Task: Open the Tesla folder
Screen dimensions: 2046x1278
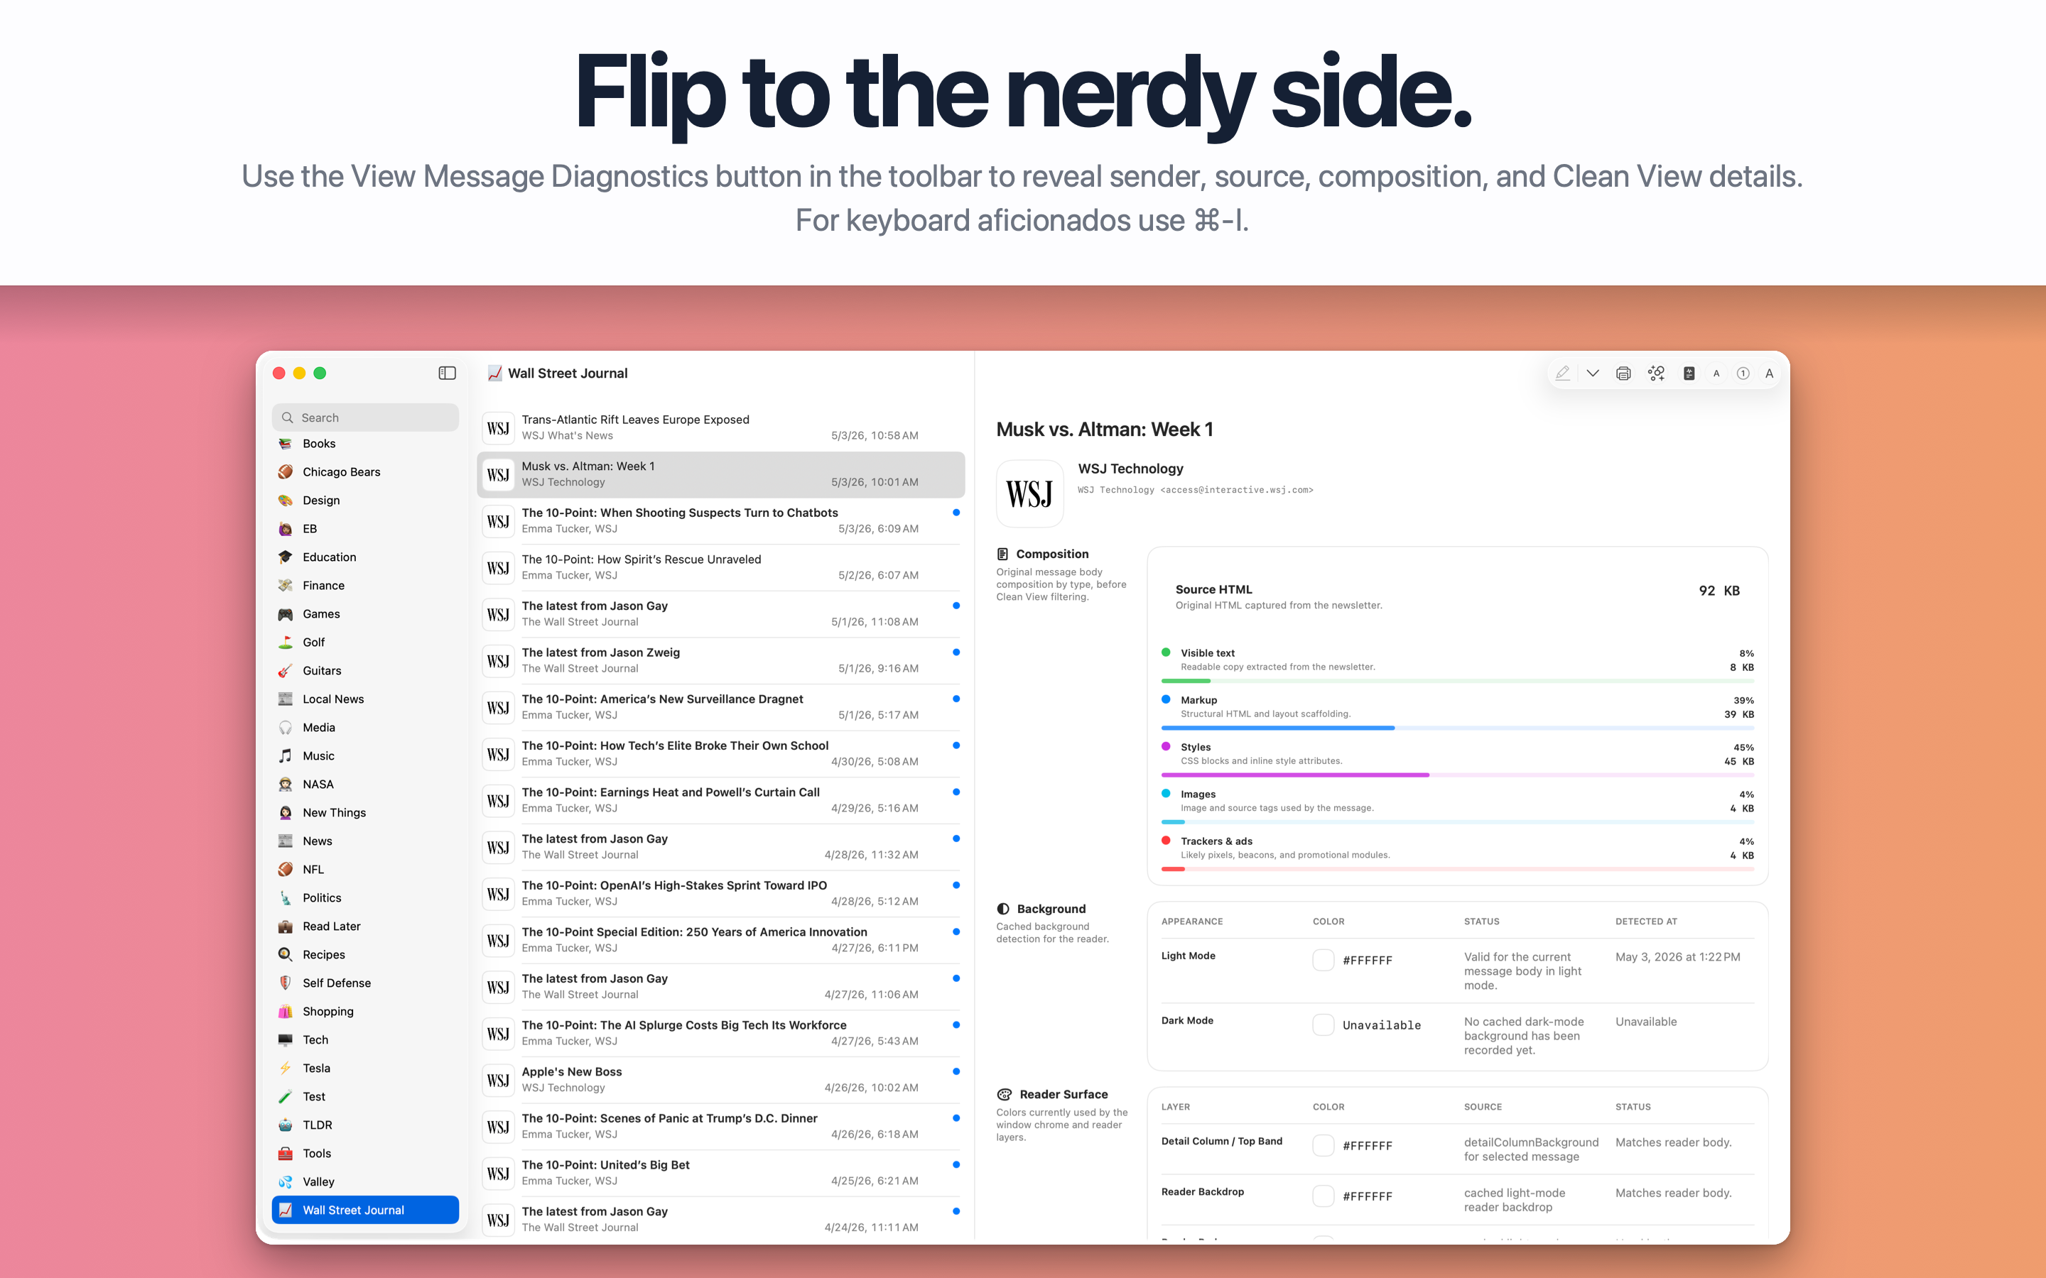Action: [365, 1069]
